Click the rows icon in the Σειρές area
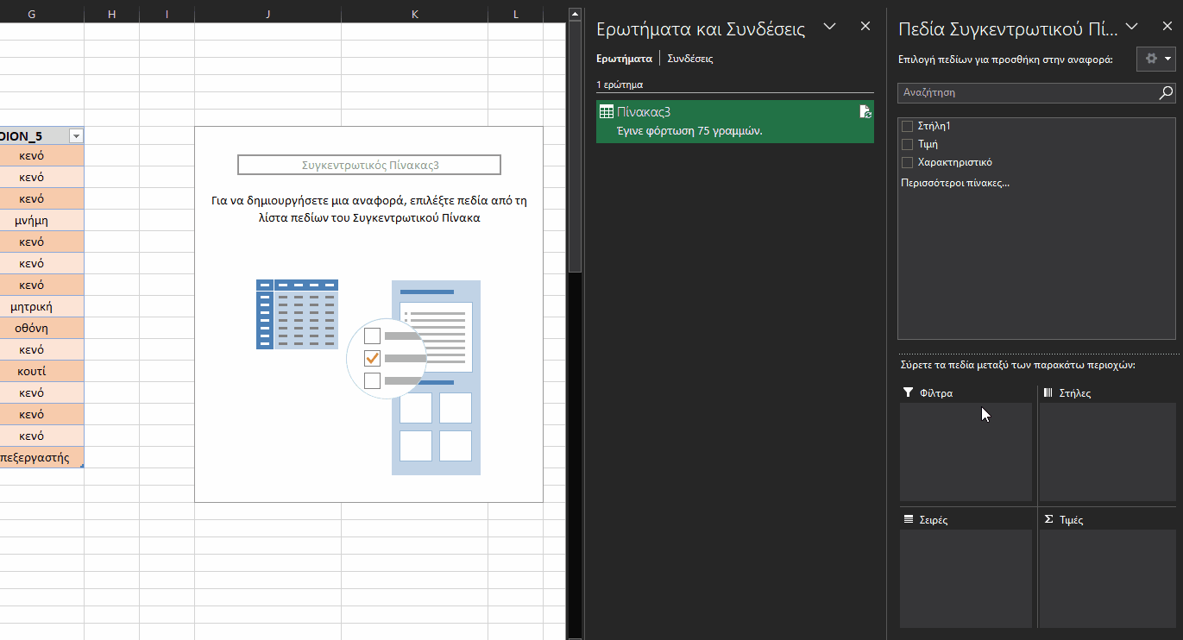 [907, 518]
